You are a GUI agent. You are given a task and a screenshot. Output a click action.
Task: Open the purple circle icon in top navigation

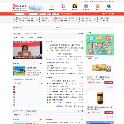86,6
